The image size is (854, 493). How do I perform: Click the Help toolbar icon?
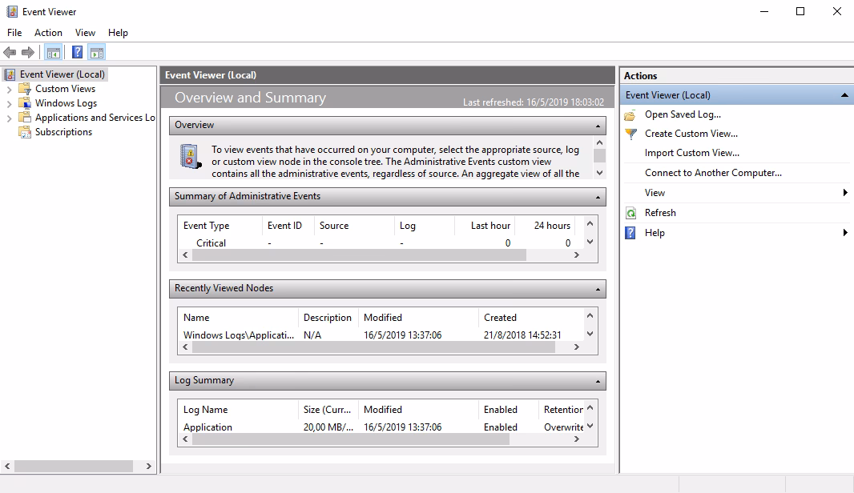[x=78, y=52]
